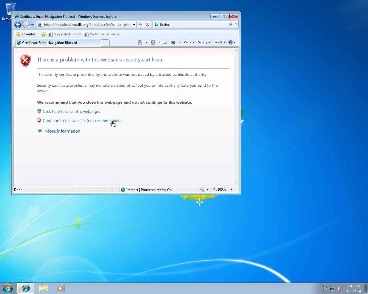This screenshot has width=368, height=294.
Task: Click the 2:00 PM clock in the tray
Action: (353, 286)
